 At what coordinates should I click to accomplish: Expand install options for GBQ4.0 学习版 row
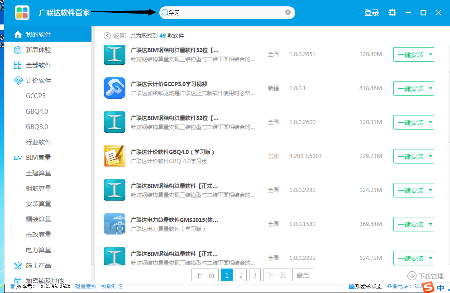tap(431, 156)
